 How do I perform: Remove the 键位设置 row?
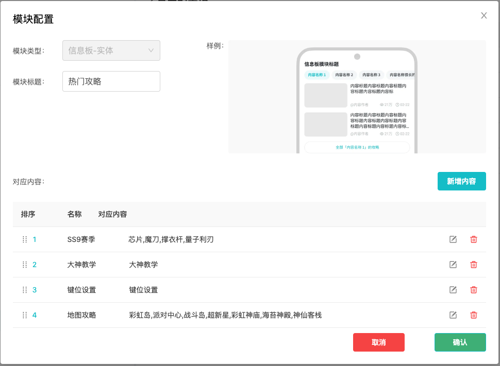coord(474,290)
